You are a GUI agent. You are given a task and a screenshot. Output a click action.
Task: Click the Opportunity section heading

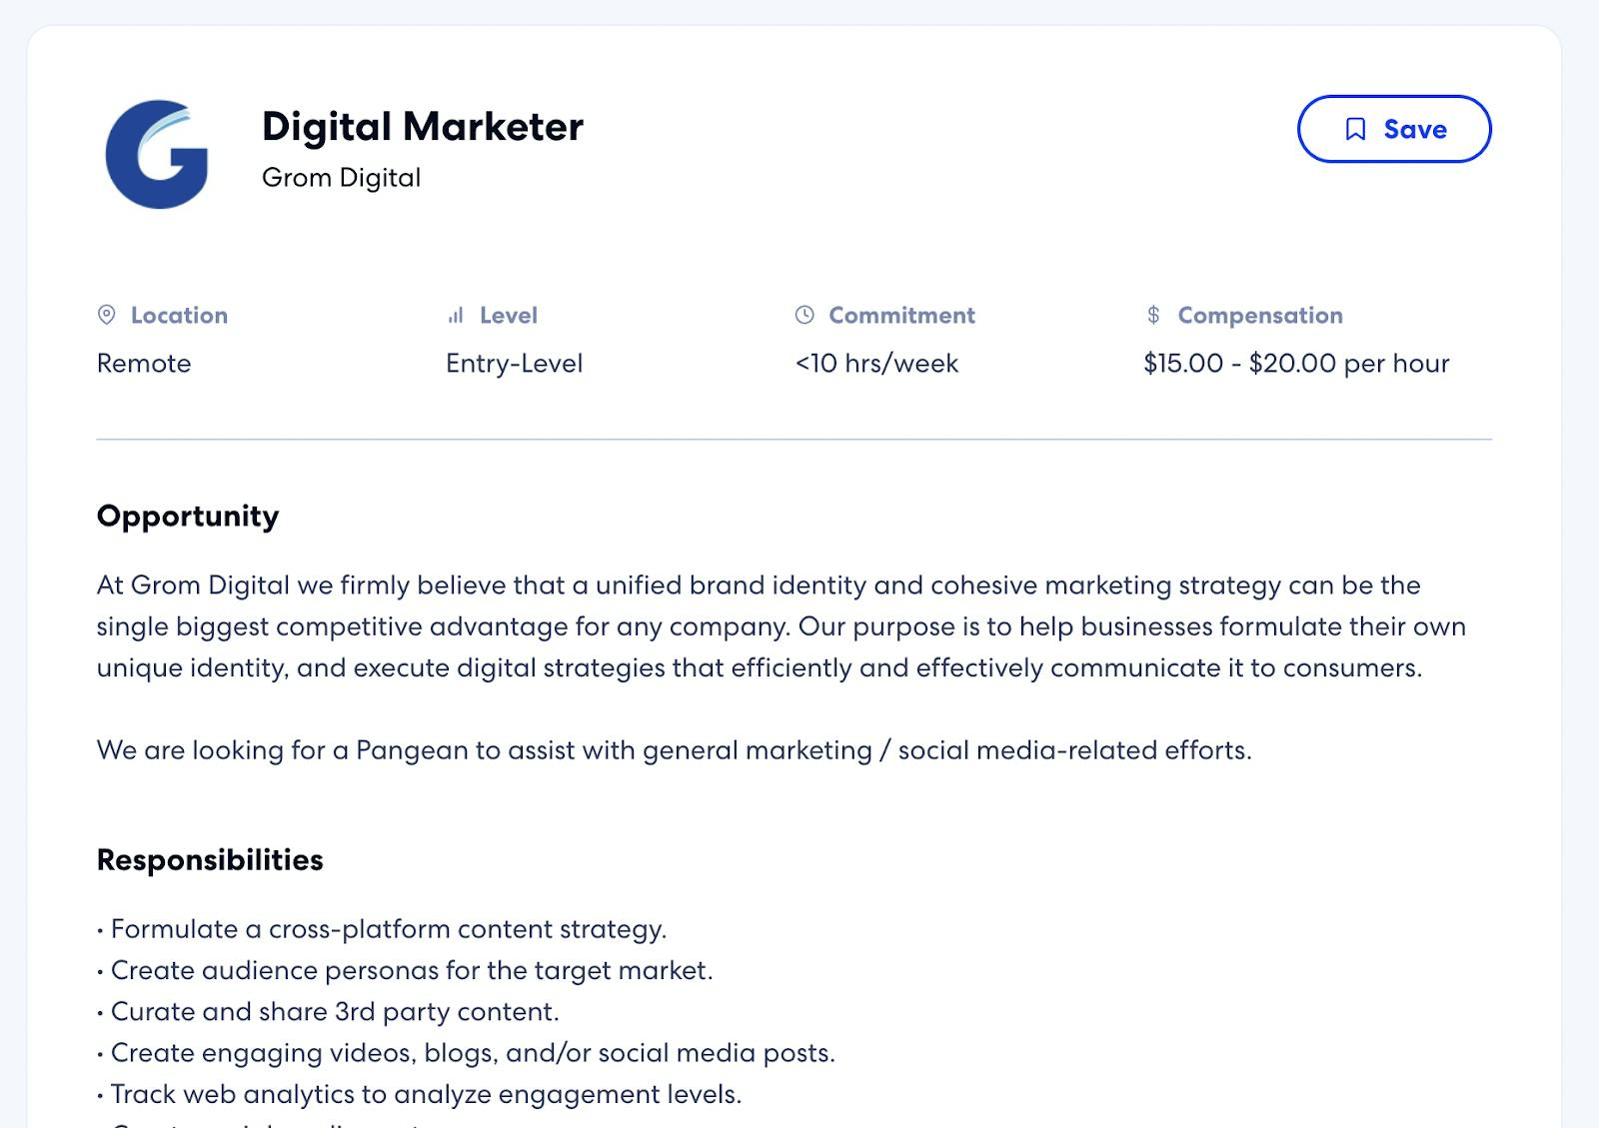click(x=188, y=517)
